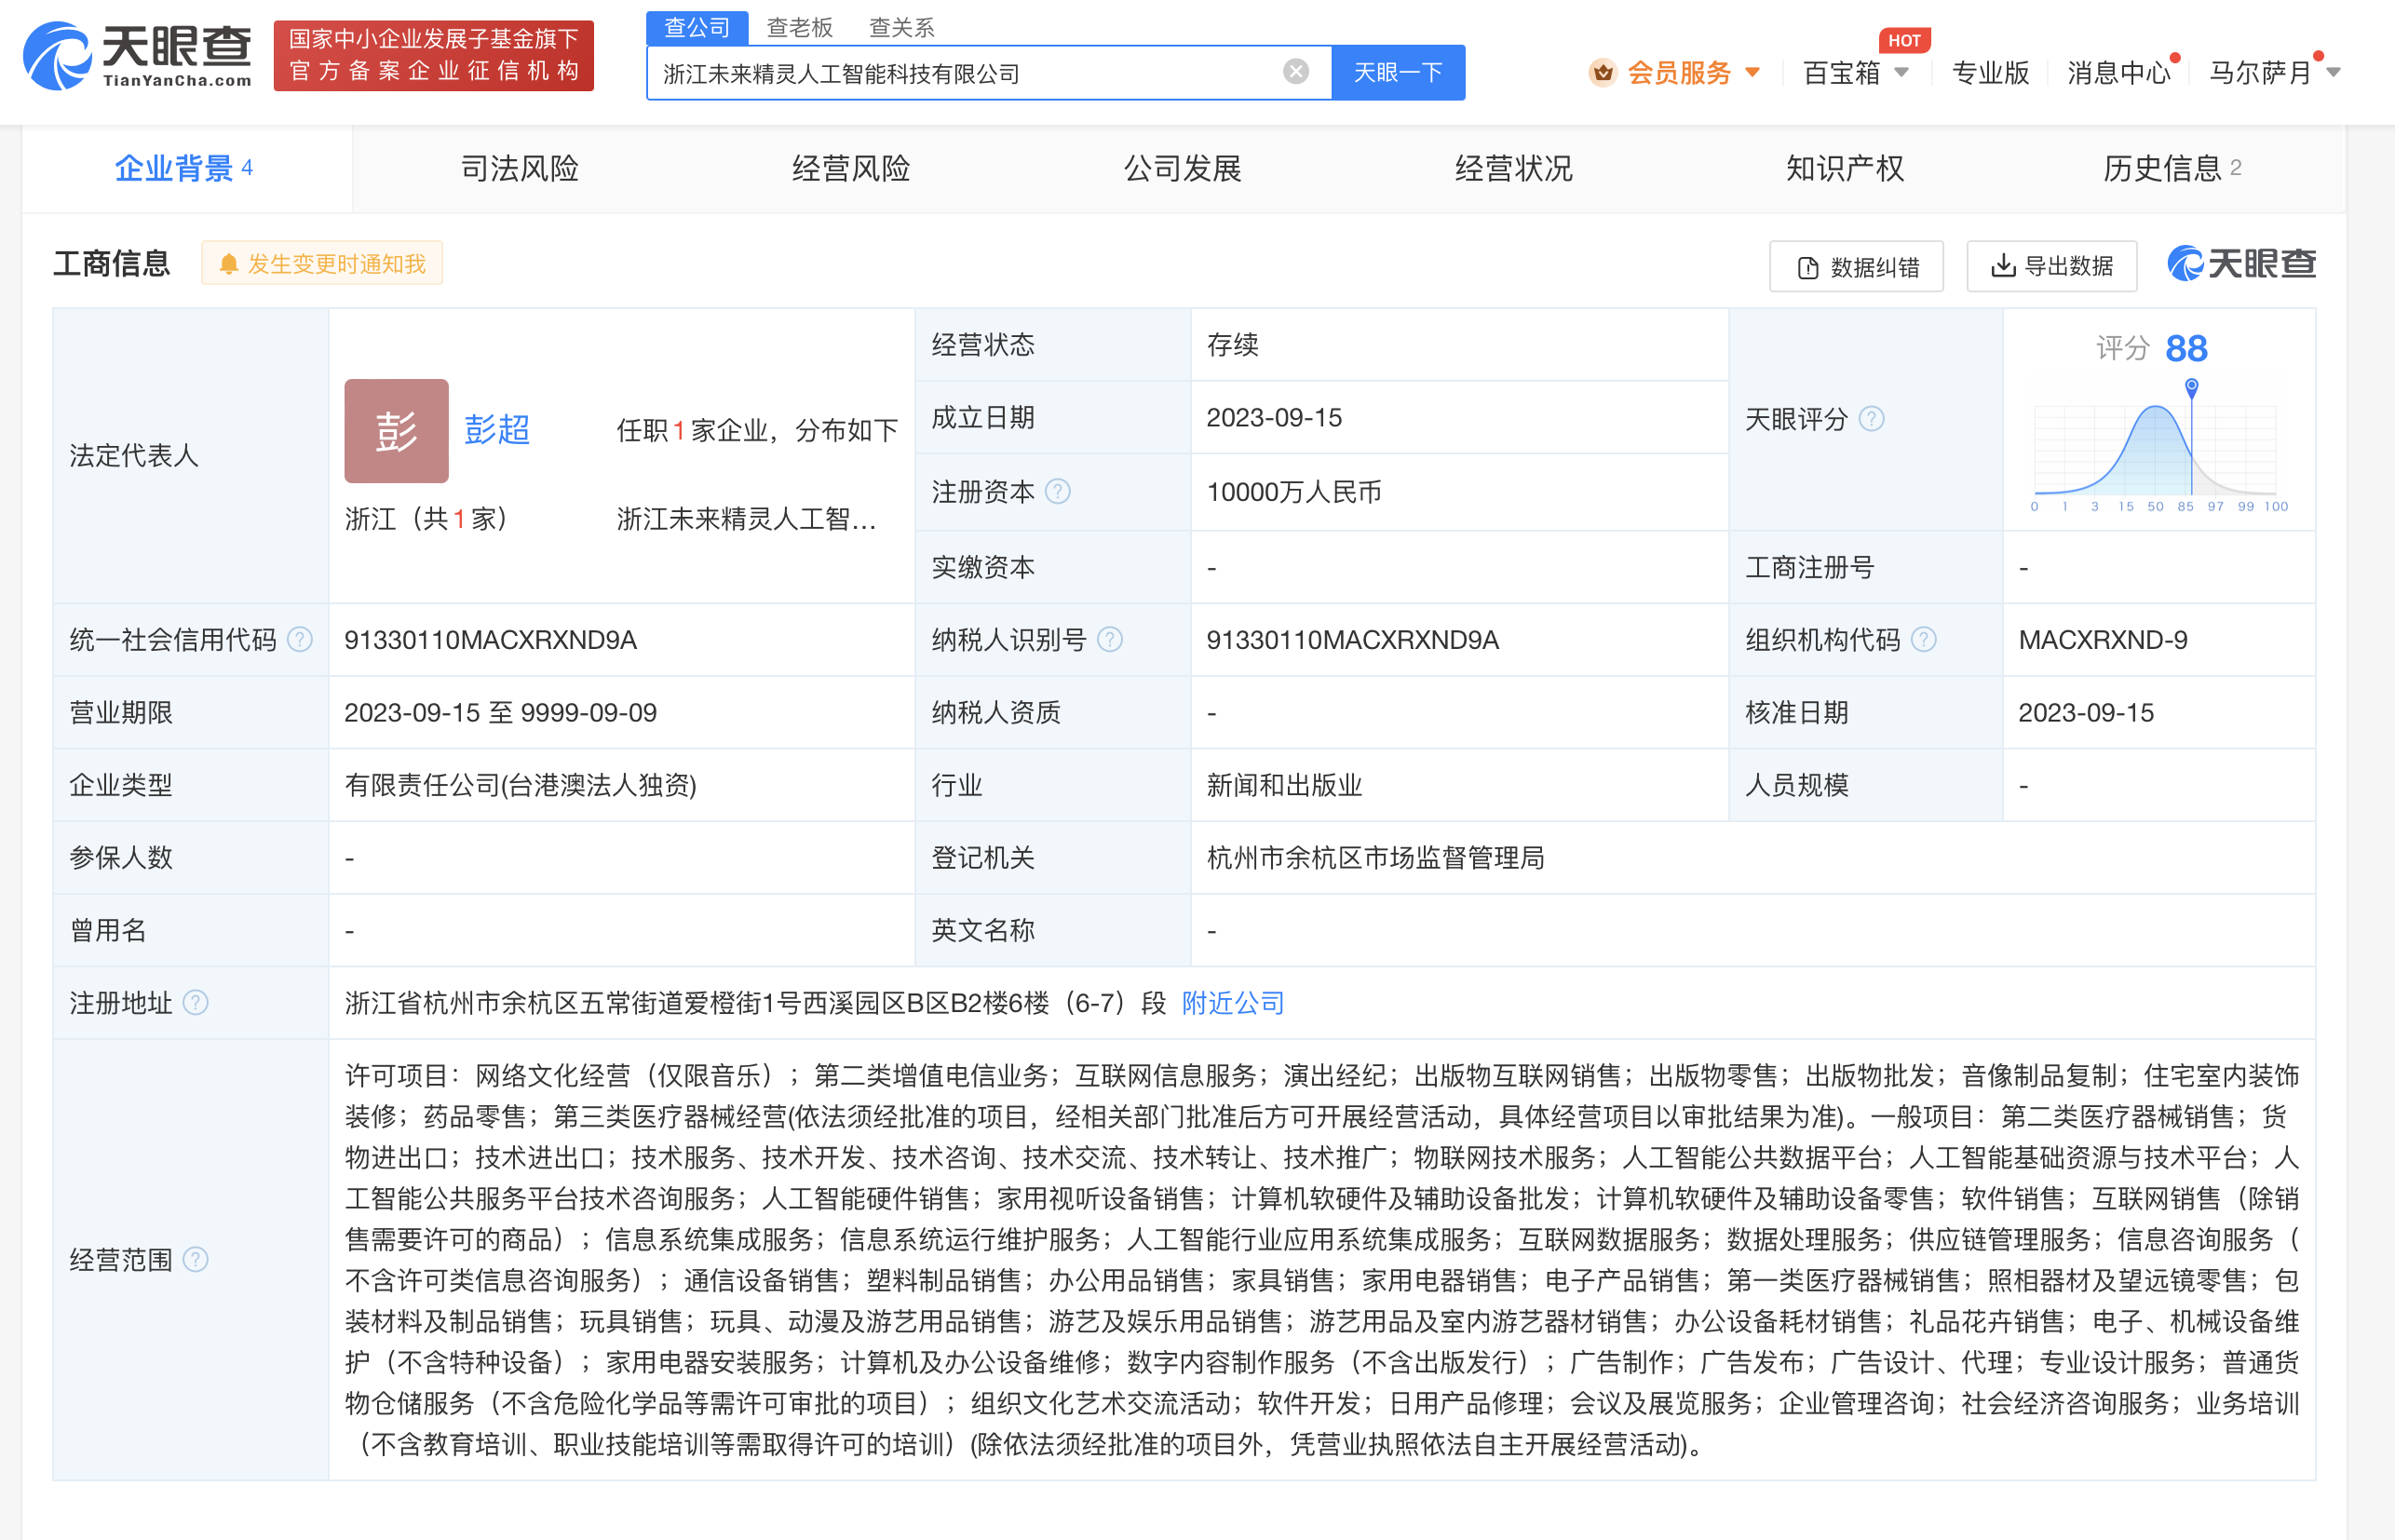Viewport: 2395px width, 1540px height.
Task: Click 导出数据 button
Action: [x=2051, y=266]
